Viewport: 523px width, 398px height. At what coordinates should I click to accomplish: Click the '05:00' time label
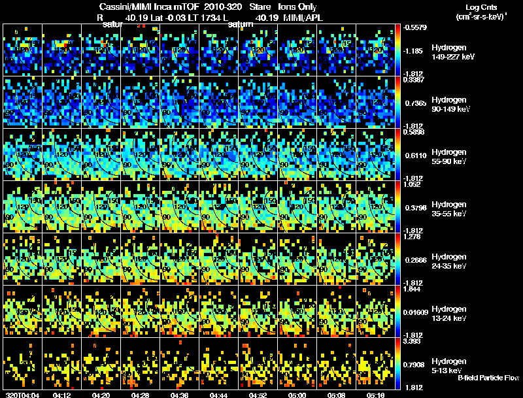point(297,395)
